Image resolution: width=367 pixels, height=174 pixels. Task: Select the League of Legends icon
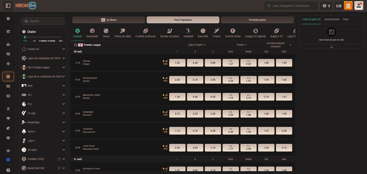[x=255, y=31]
